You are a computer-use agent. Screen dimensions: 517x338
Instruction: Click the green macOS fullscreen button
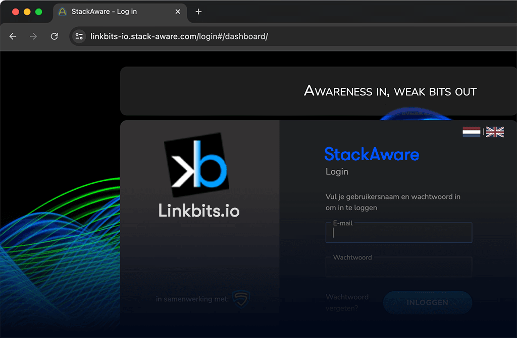tap(38, 12)
